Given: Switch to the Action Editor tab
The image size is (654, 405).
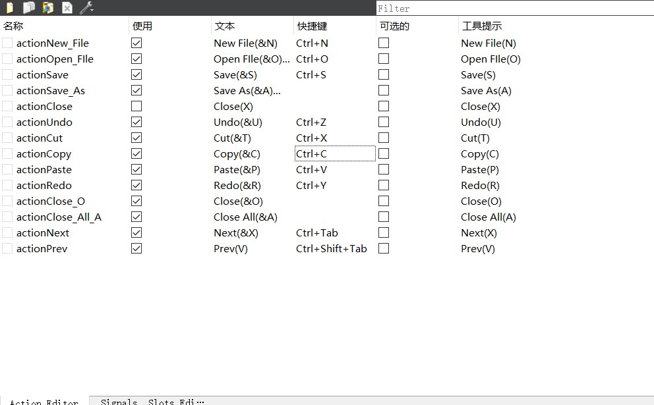Looking at the screenshot, I should point(44,401).
